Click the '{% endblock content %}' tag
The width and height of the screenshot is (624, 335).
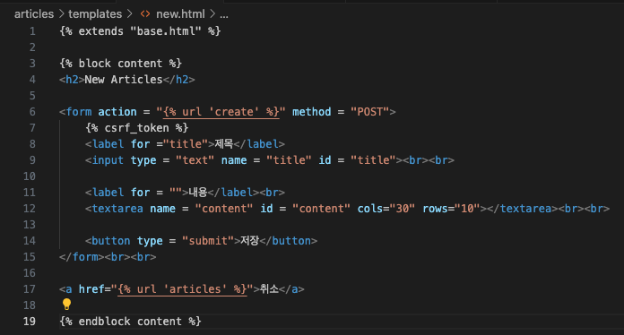click(x=130, y=321)
